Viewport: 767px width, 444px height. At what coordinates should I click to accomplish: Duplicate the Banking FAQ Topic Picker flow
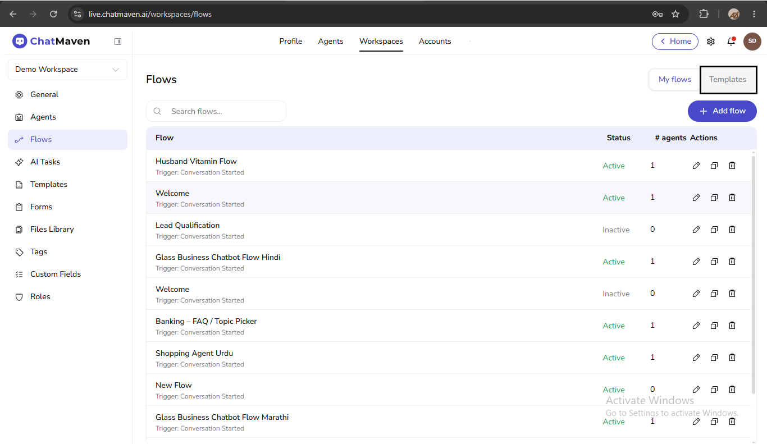coord(714,326)
